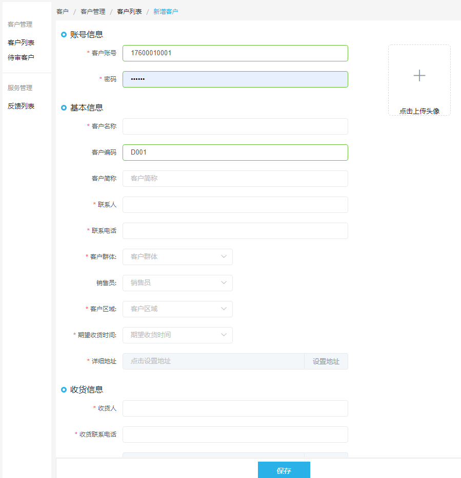Image resolution: width=461 pixels, height=478 pixels.
Task: Focus the 客户账号 input field
Action: [x=235, y=53]
